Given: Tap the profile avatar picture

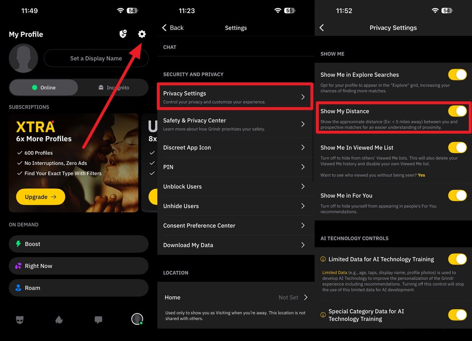Looking at the screenshot, I should tap(24, 58).
